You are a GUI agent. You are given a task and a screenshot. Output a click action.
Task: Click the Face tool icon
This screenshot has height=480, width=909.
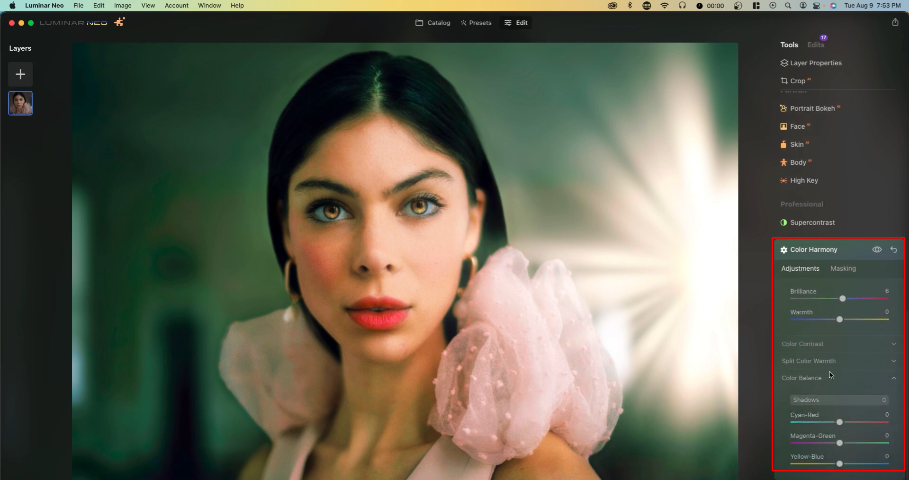click(783, 126)
